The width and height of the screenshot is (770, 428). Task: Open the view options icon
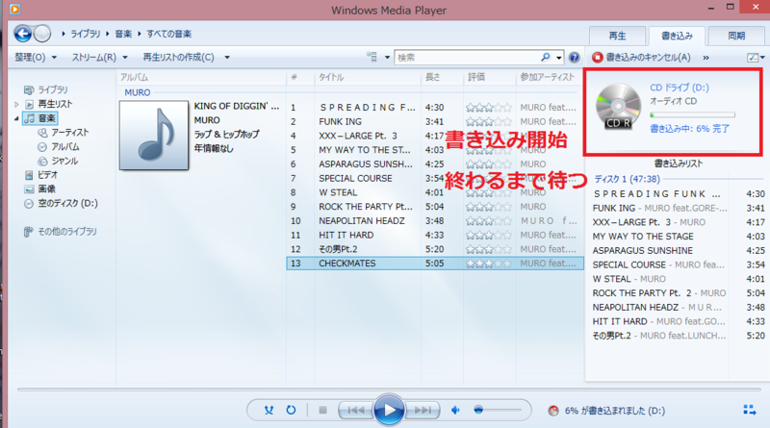[372, 57]
